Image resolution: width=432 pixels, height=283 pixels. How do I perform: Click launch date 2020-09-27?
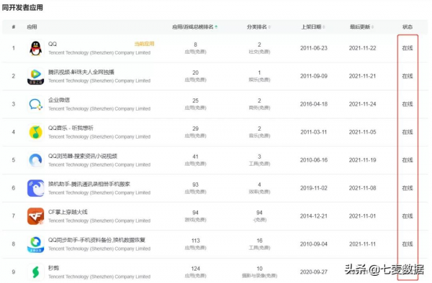pyautogui.click(x=314, y=272)
